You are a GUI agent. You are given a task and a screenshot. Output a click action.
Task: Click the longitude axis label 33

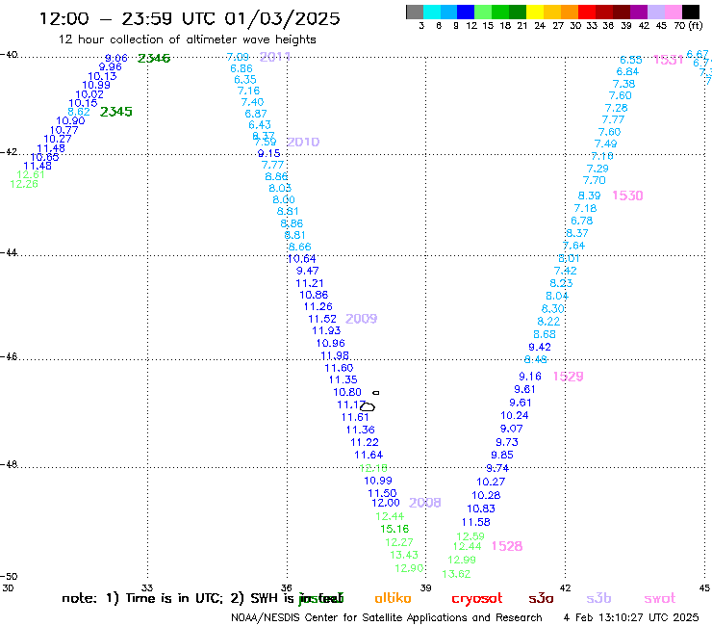point(147,587)
